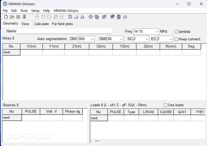Image resolution: width=207 pixels, height=146 pixels.
Task: Click the sliders adjustment toolbar icon
Action: coord(62,17)
